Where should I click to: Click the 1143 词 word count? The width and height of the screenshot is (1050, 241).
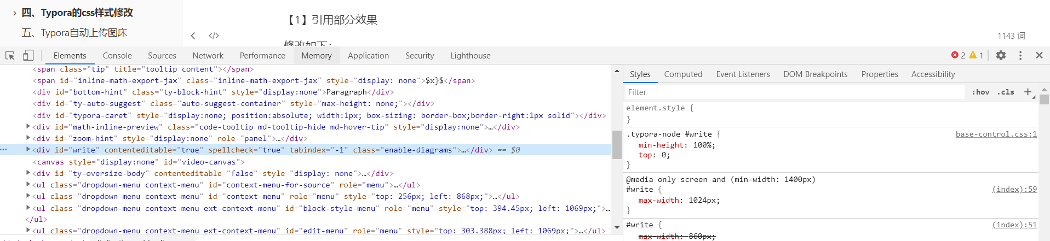[x=1011, y=36]
